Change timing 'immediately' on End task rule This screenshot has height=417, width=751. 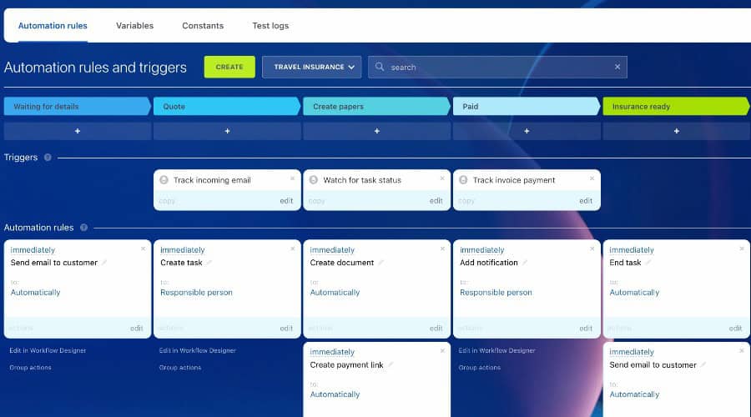tap(632, 250)
